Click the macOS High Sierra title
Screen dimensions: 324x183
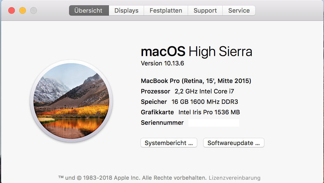point(196,52)
